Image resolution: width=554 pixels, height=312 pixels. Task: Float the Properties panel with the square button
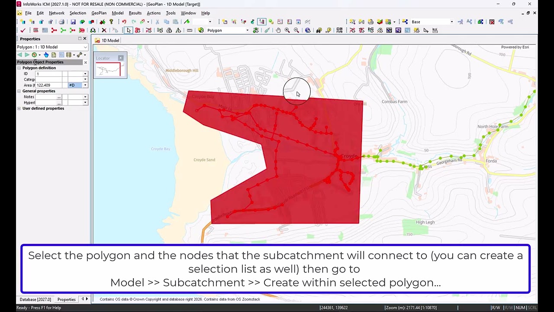point(80,39)
